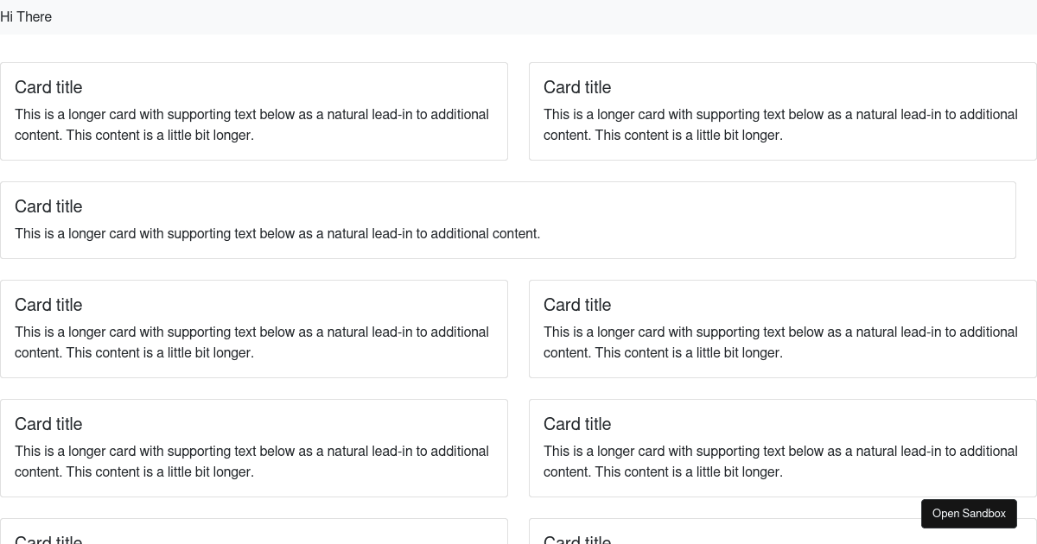This screenshot has height=544, width=1037.
Task: Select the third-row left card body text
Action: coord(251,461)
